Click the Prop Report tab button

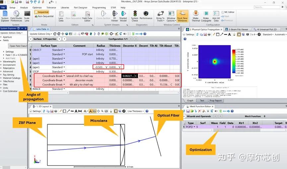point(215,101)
